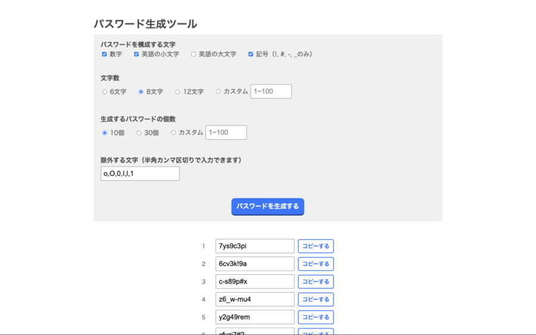Screen dimensions: 536x335
Task: Select the 6文字 length option
Action: [x=105, y=92]
